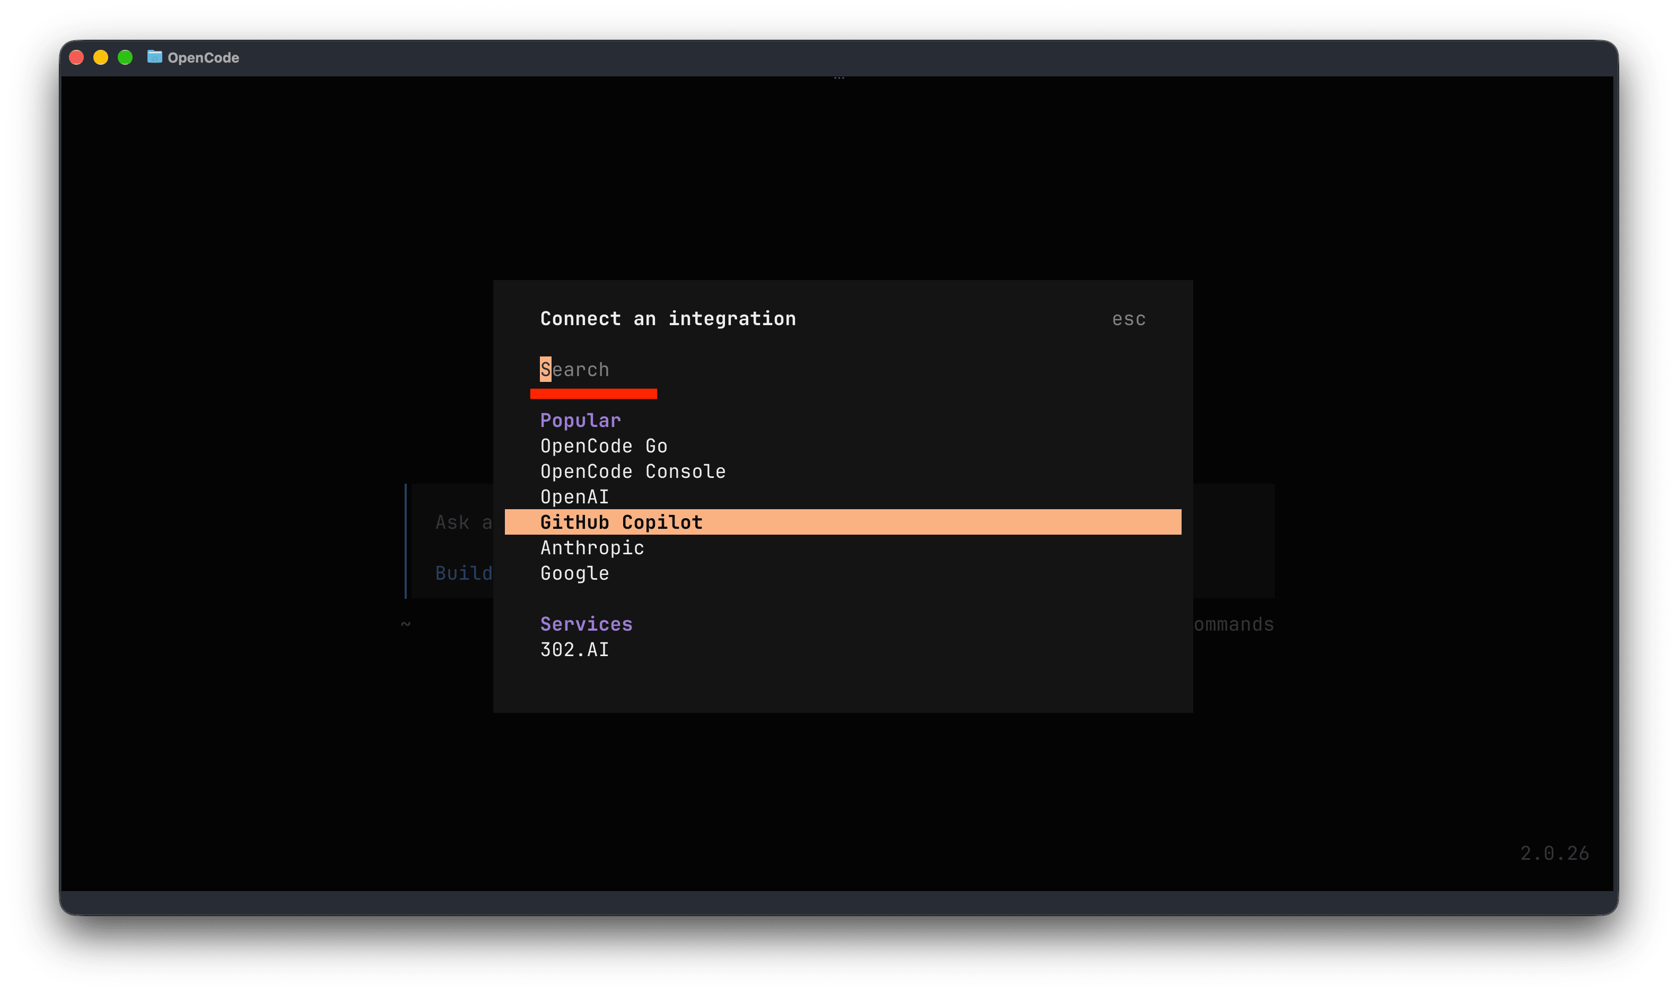Maximize window using green button
Image resolution: width=1678 pixels, height=994 pixels.
(125, 58)
